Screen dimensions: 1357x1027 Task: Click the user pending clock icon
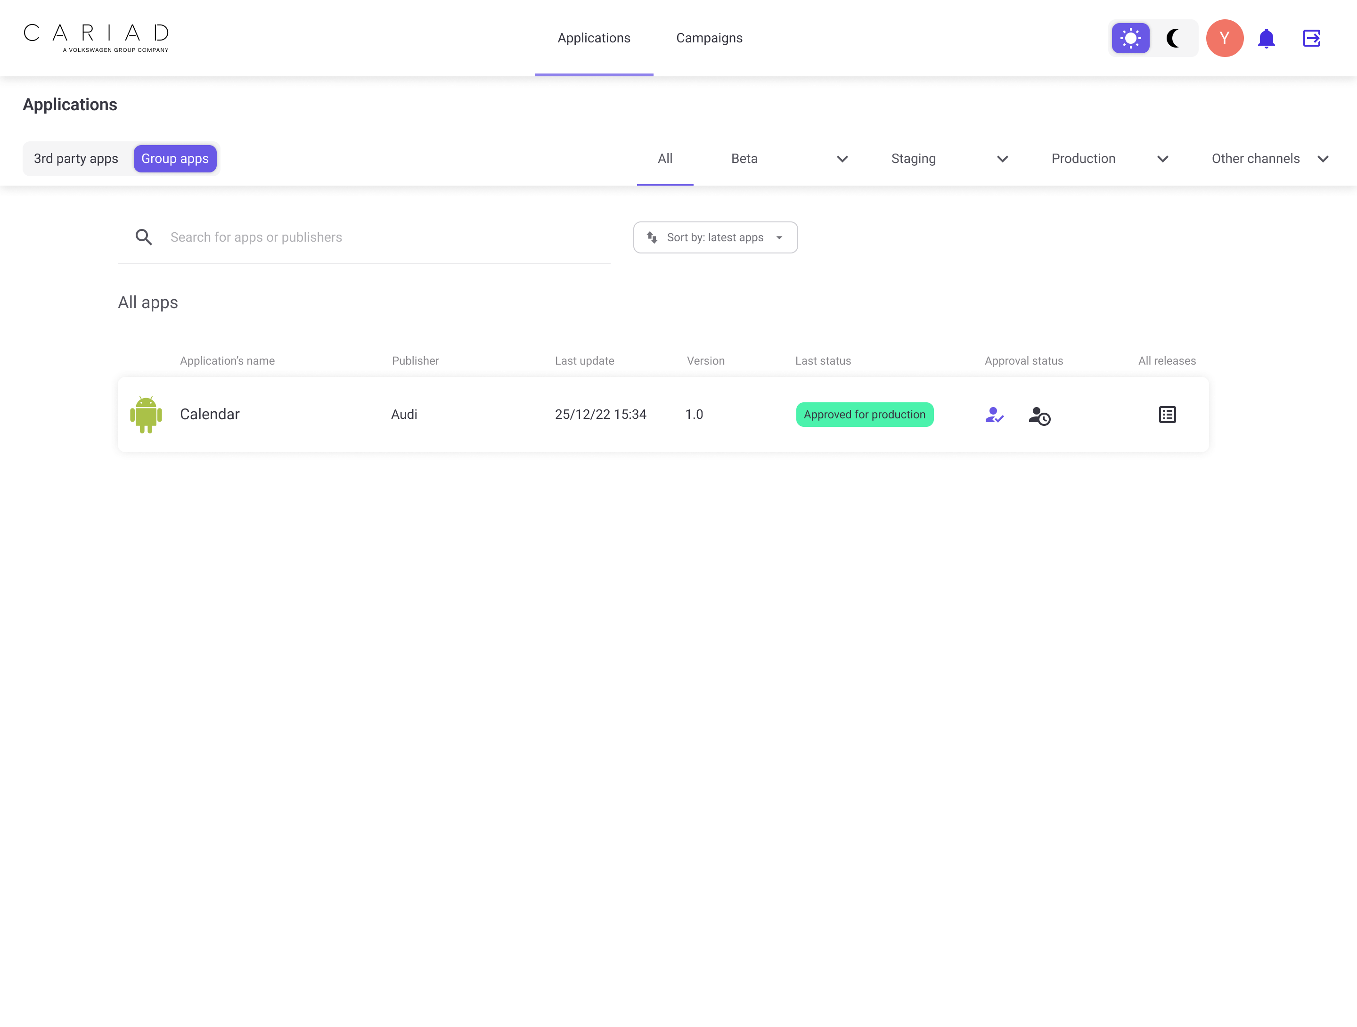coord(1039,416)
